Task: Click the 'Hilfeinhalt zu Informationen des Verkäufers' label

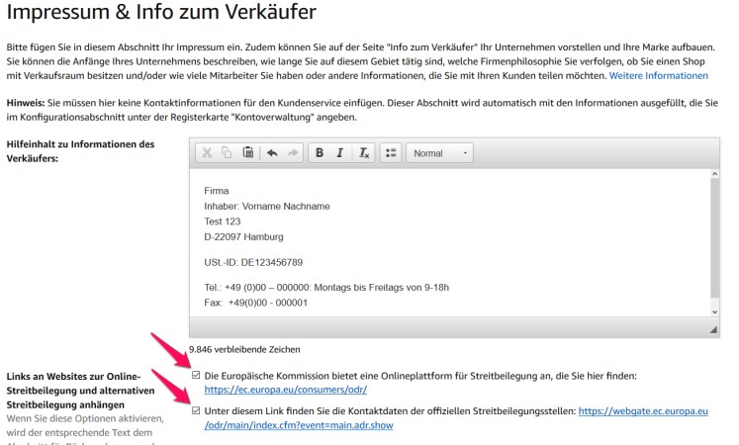Action: coord(80,151)
